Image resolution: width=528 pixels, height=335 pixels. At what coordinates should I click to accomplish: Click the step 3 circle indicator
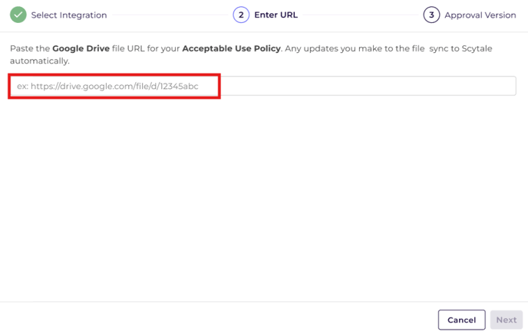click(x=431, y=15)
